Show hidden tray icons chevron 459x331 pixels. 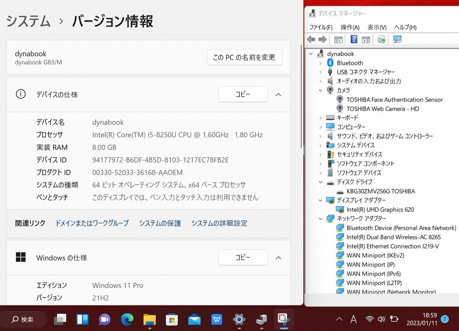339,319
